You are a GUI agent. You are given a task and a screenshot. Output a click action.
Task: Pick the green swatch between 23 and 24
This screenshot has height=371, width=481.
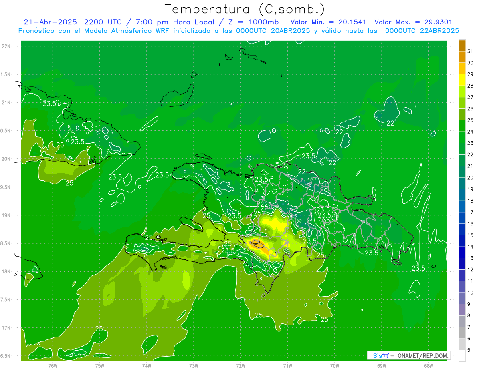pos(462,137)
